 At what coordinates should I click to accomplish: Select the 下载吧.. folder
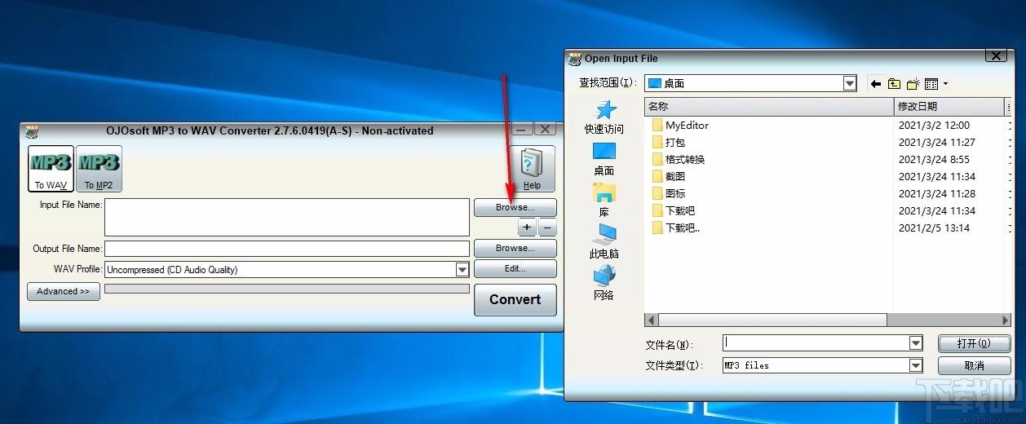pyautogui.click(x=675, y=227)
